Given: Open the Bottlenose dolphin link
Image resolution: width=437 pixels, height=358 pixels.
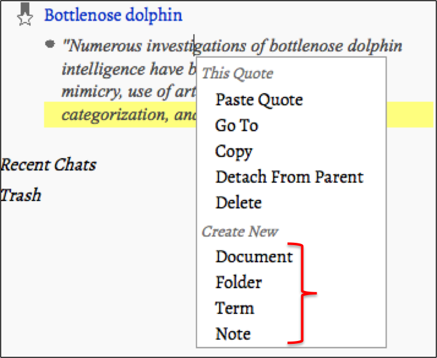Looking at the screenshot, I should point(113,15).
